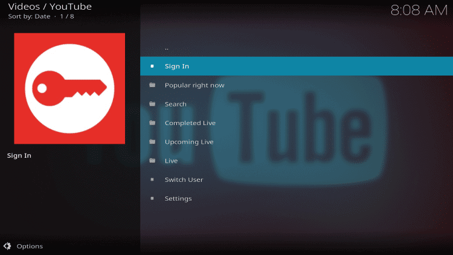Click the Sign In caption under thumbnail
Viewport: 453px width, 255px height.
pos(19,155)
